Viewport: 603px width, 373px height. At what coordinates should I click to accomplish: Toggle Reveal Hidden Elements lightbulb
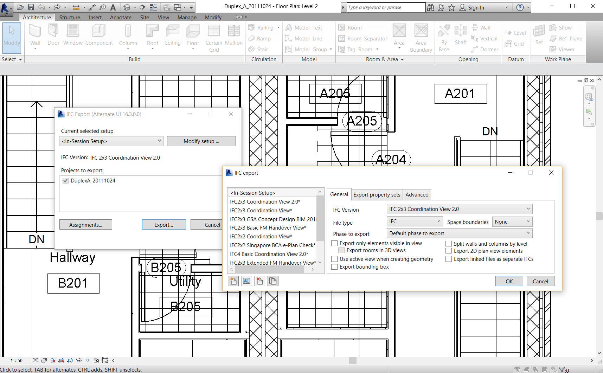(x=88, y=360)
